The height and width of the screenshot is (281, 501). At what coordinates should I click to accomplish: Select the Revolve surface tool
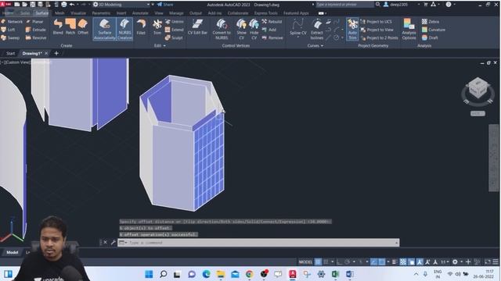click(x=36, y=37)
